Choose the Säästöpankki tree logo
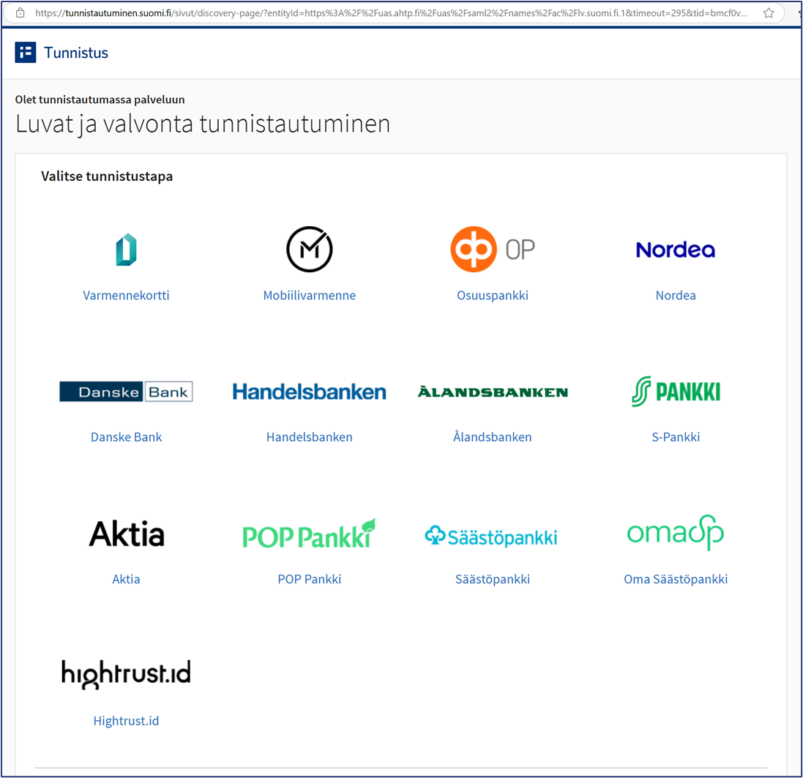Image resolution: width=803 pixels, height=778 pixels. [x=492, y=536]
